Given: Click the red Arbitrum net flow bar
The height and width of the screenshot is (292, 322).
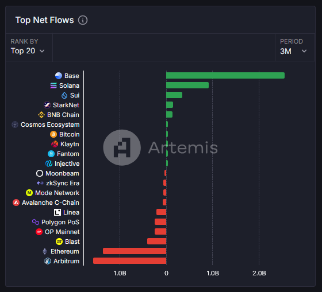Looking at the screenshot, I should pos(129,261).
